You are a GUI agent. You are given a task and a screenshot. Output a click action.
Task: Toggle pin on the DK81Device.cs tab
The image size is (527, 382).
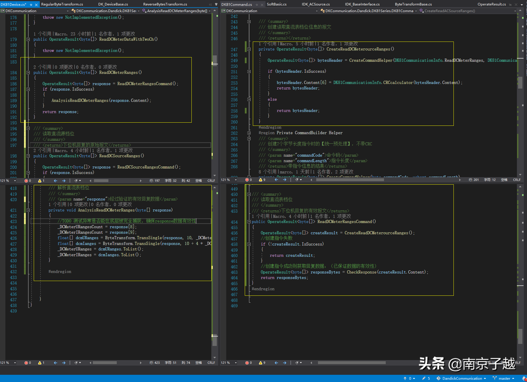(x=31, y=5)
